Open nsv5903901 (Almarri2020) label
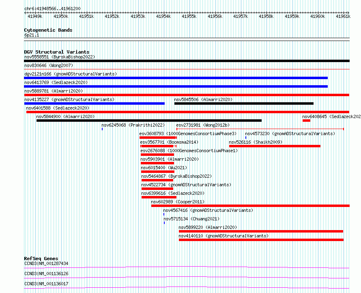The height and width of the screenshot is (293, 361). pyautogui.click(x=170, y=159)
